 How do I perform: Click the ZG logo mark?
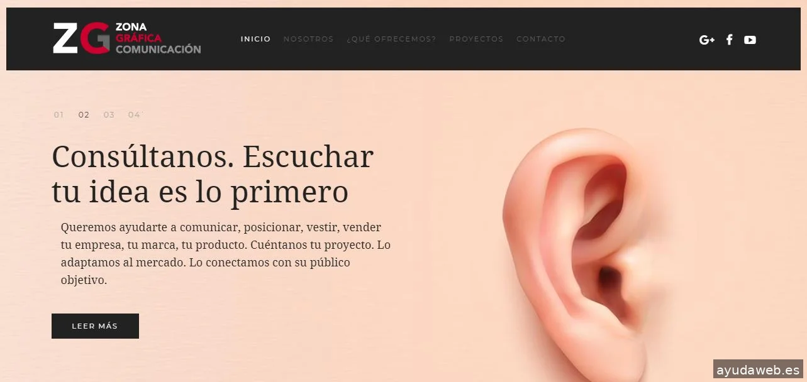point(81,38)
